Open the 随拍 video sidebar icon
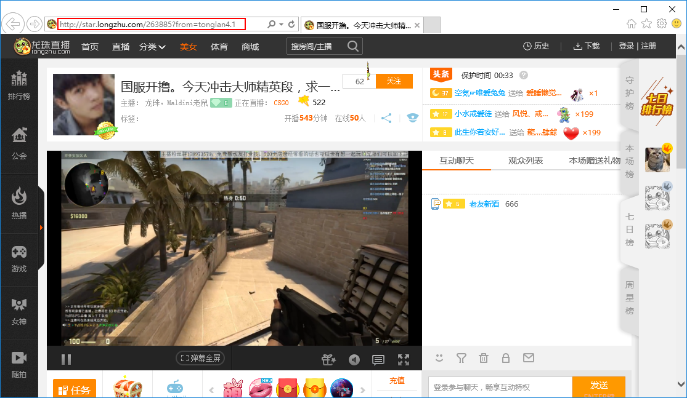The height and width of the screenshot is (398, 687). click(x=19, y=365)
